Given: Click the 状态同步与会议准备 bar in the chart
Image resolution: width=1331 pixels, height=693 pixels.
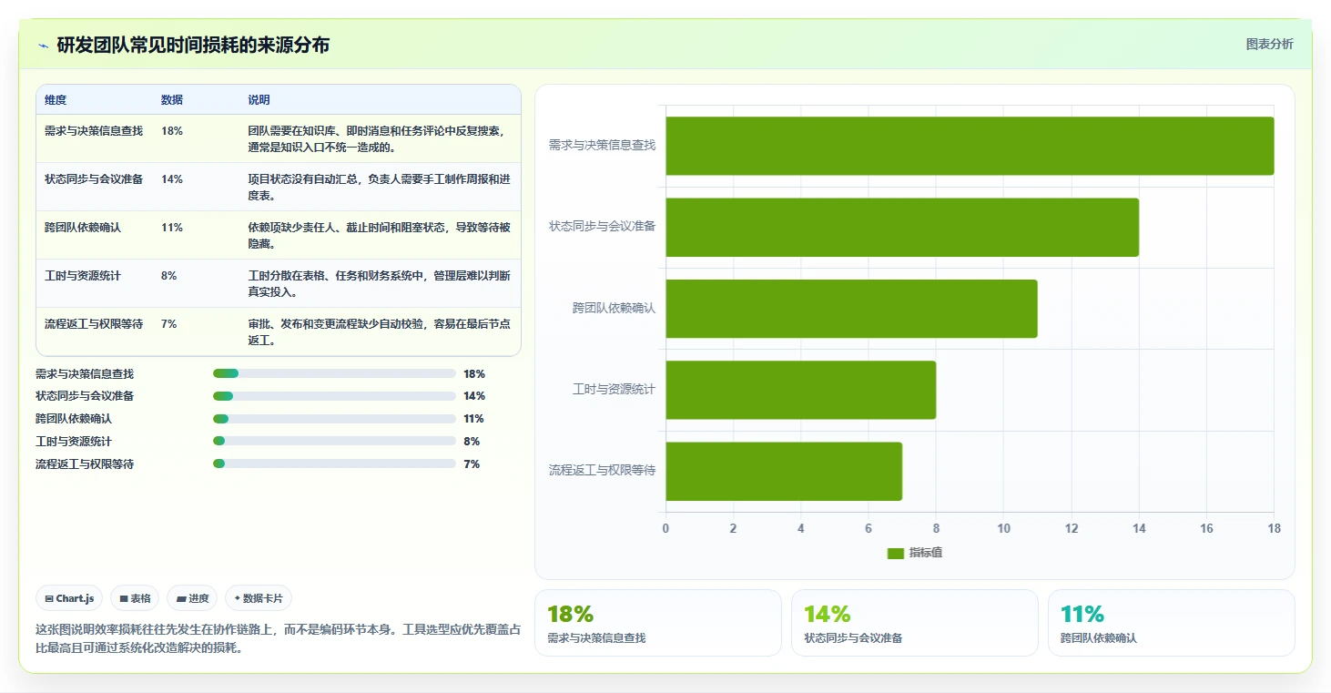Looking at the screenshot, I should [x=902, y=227].
